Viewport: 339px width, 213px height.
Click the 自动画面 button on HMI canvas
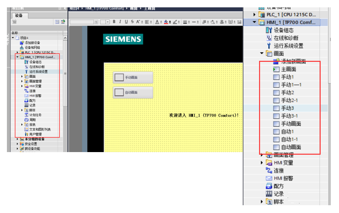pyautogui.click(x=133, y=92)
